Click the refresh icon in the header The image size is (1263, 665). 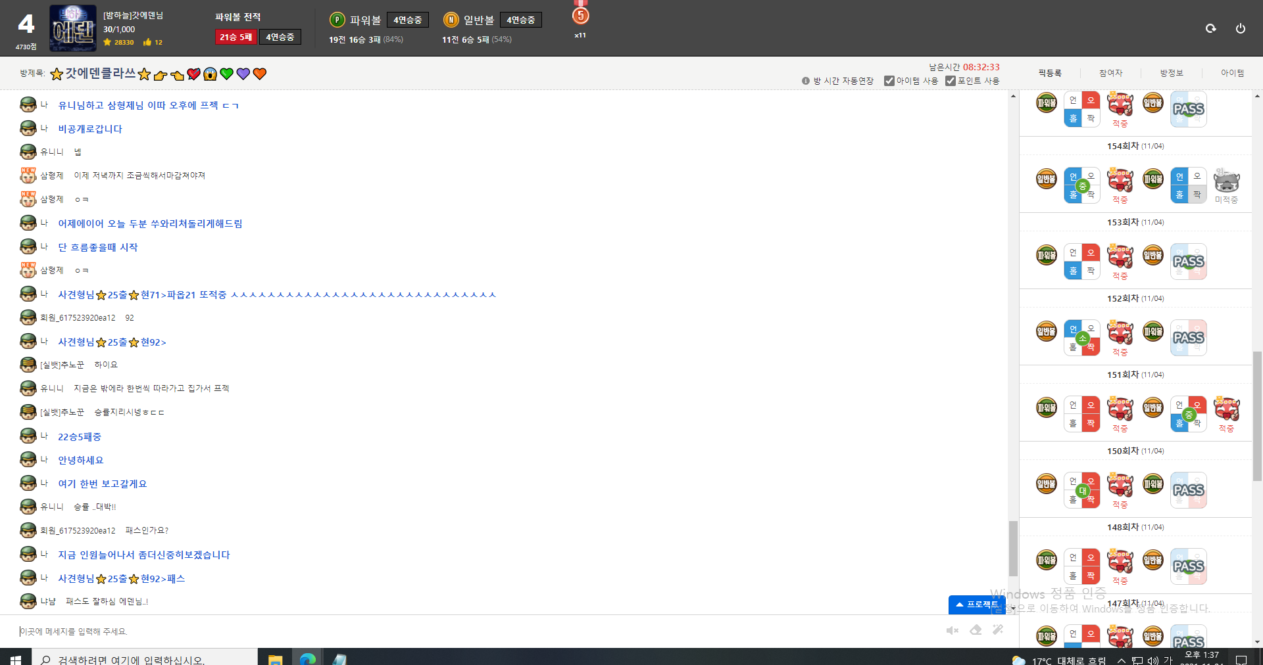[x=1210, y=28]
